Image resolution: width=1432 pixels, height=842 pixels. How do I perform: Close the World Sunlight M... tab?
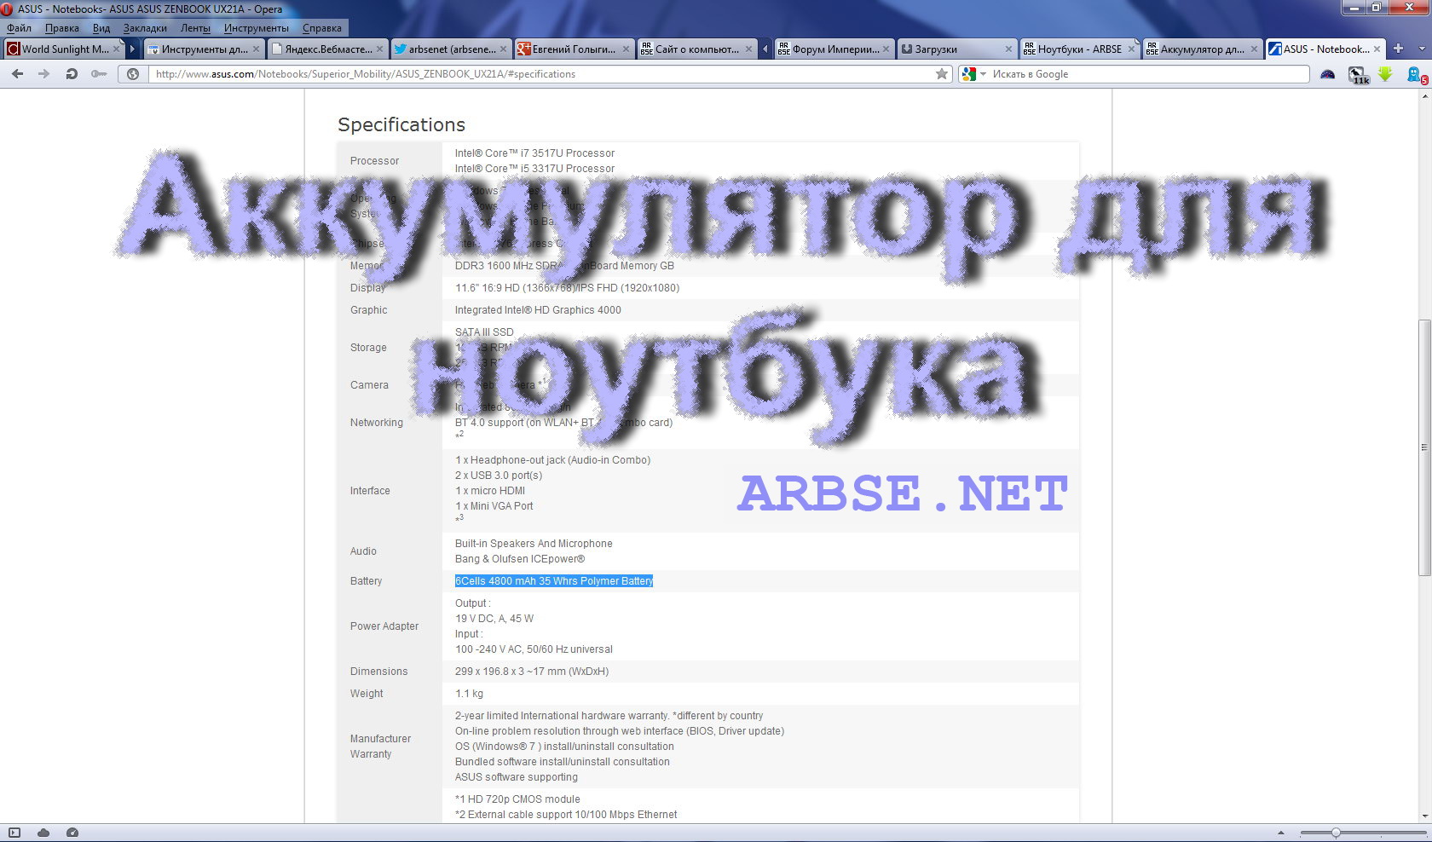[117, 49]
